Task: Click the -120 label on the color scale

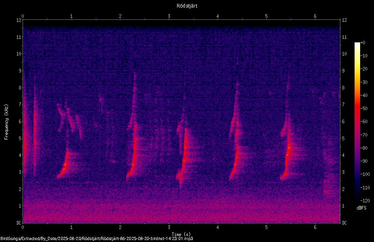Action: point(365,201)
